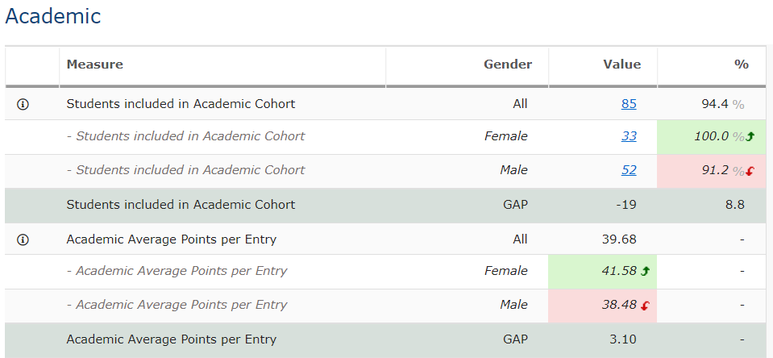The width and height of the screenshot is (773, 358).
Task: Open the 52 Male students link
Action: (629, 170)
